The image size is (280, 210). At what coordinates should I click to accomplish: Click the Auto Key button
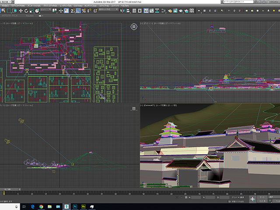coord(263,197)
